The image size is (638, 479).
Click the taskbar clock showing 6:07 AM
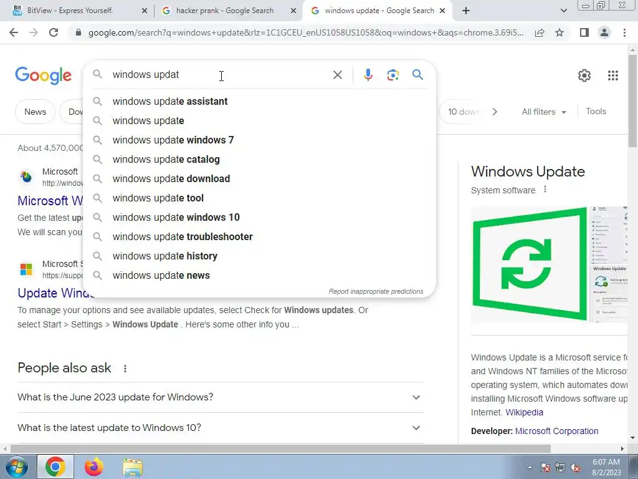pos(606,467)
